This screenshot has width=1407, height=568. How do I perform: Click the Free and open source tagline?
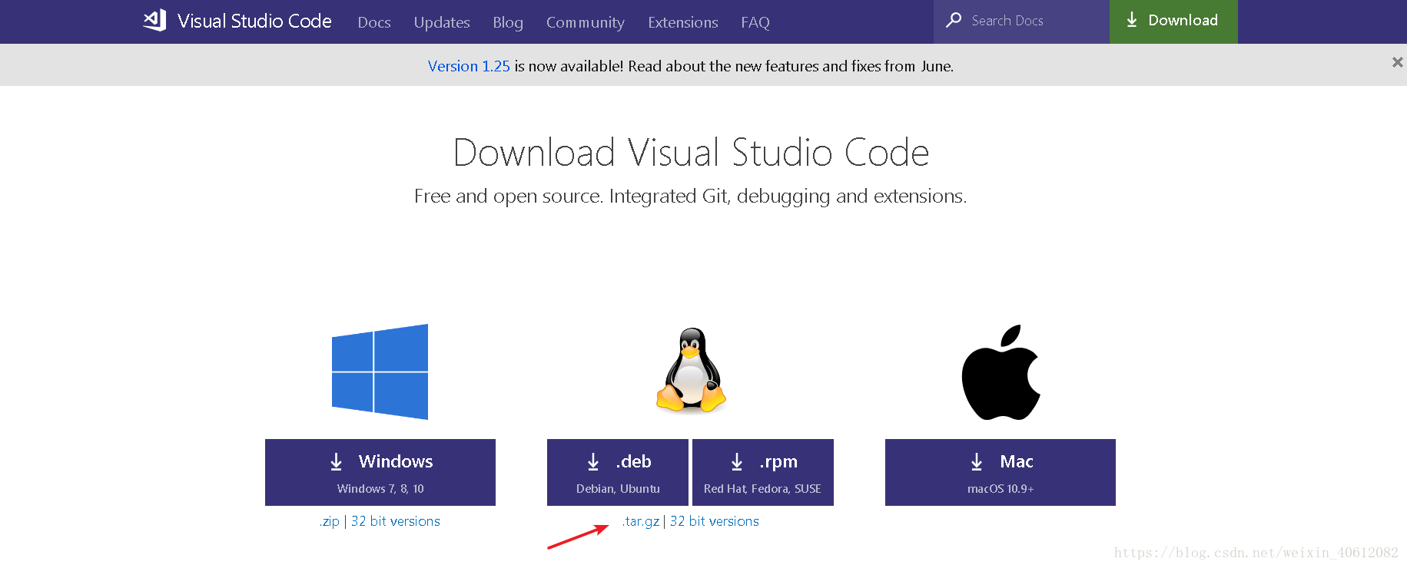point(690,196)
